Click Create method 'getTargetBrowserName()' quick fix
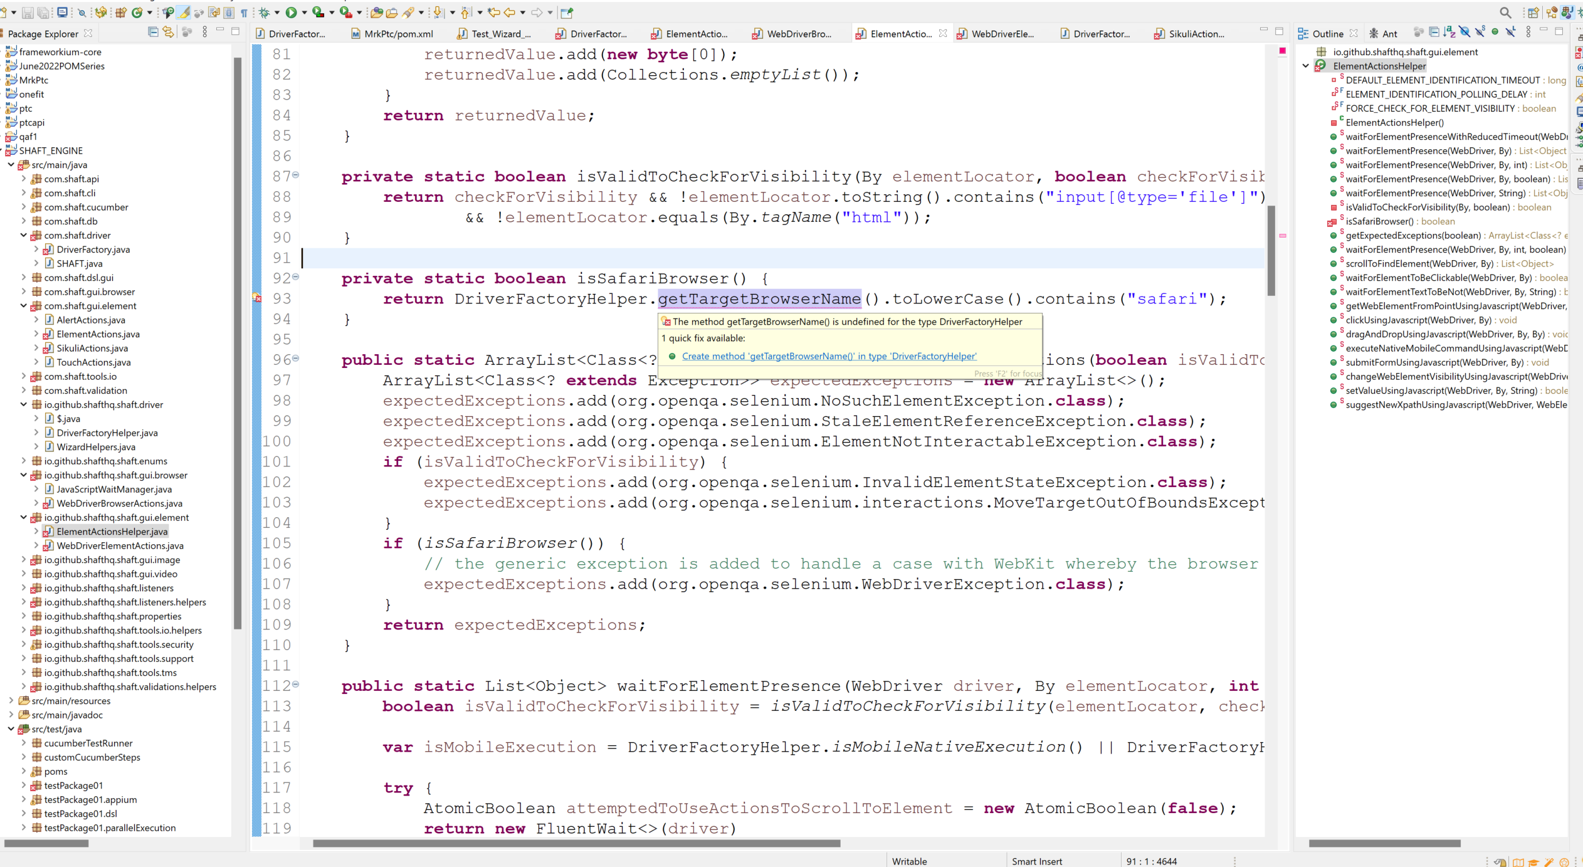 tap(829, 356)
